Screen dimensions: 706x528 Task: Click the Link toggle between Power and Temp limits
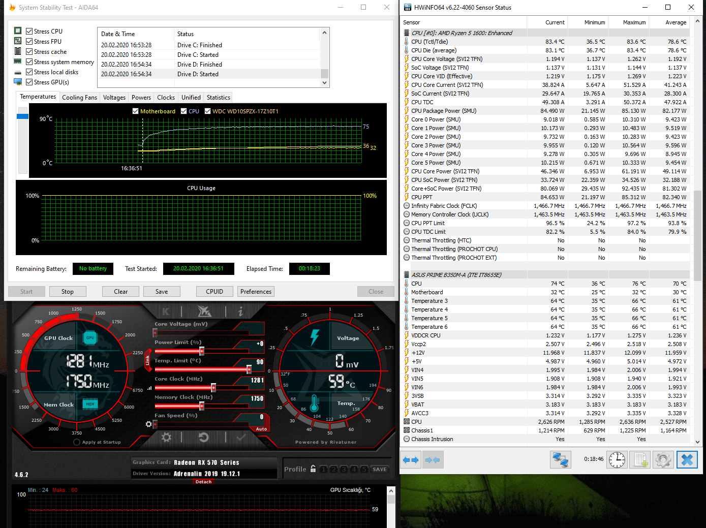click(148, 360)
